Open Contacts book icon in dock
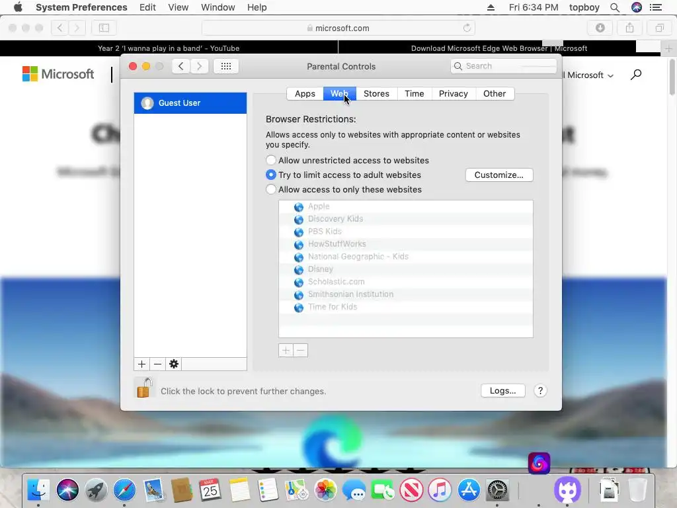Screen dimensions: 677x508 (x=182, y=490)
